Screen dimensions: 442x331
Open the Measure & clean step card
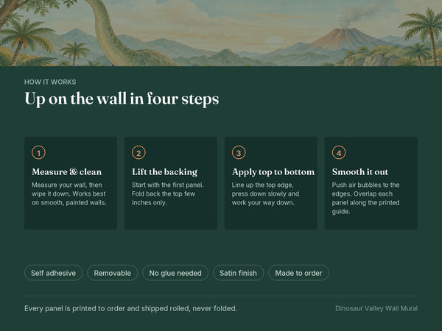[71, 183]
